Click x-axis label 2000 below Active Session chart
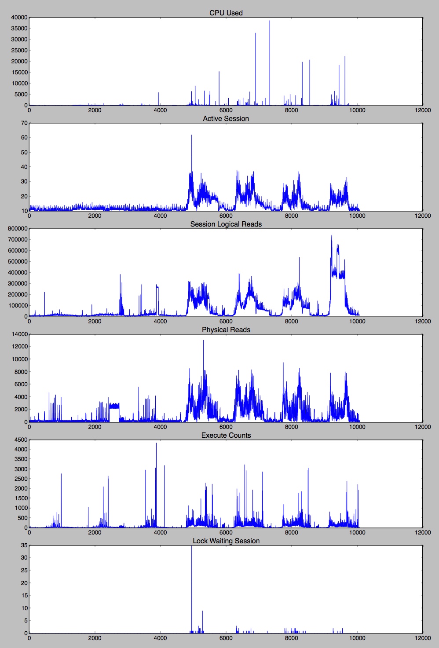The width and height of the screenshot is (439, 648). [x=95, y=216]
